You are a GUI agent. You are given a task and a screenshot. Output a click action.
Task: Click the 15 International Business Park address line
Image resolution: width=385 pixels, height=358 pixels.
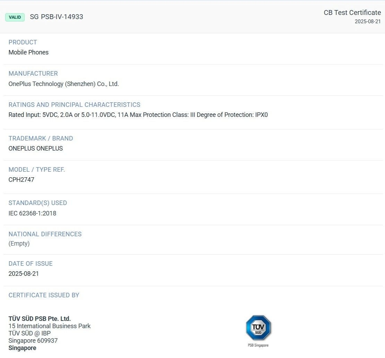click(50, 326)
